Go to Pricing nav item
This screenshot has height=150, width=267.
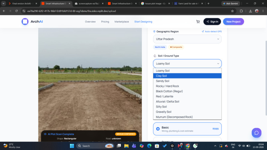[x=105, y=22]
